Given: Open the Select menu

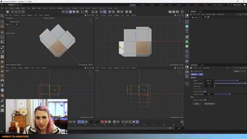Looking at the screenshot, I should pyautogui.click(x=23, y=8).
